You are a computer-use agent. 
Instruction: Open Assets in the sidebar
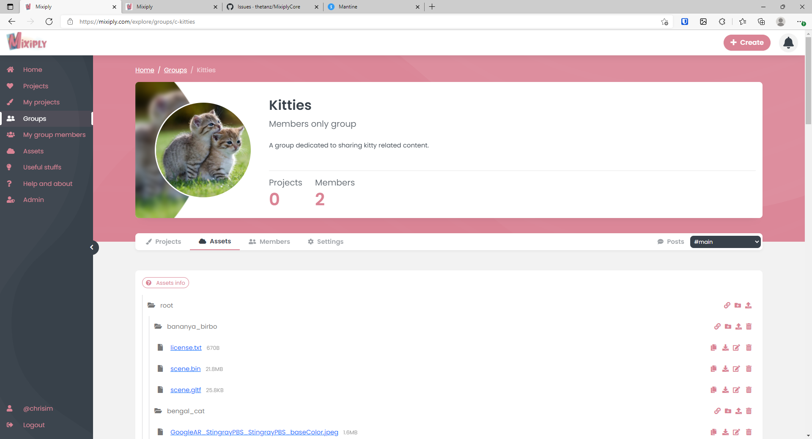(47, 151)
